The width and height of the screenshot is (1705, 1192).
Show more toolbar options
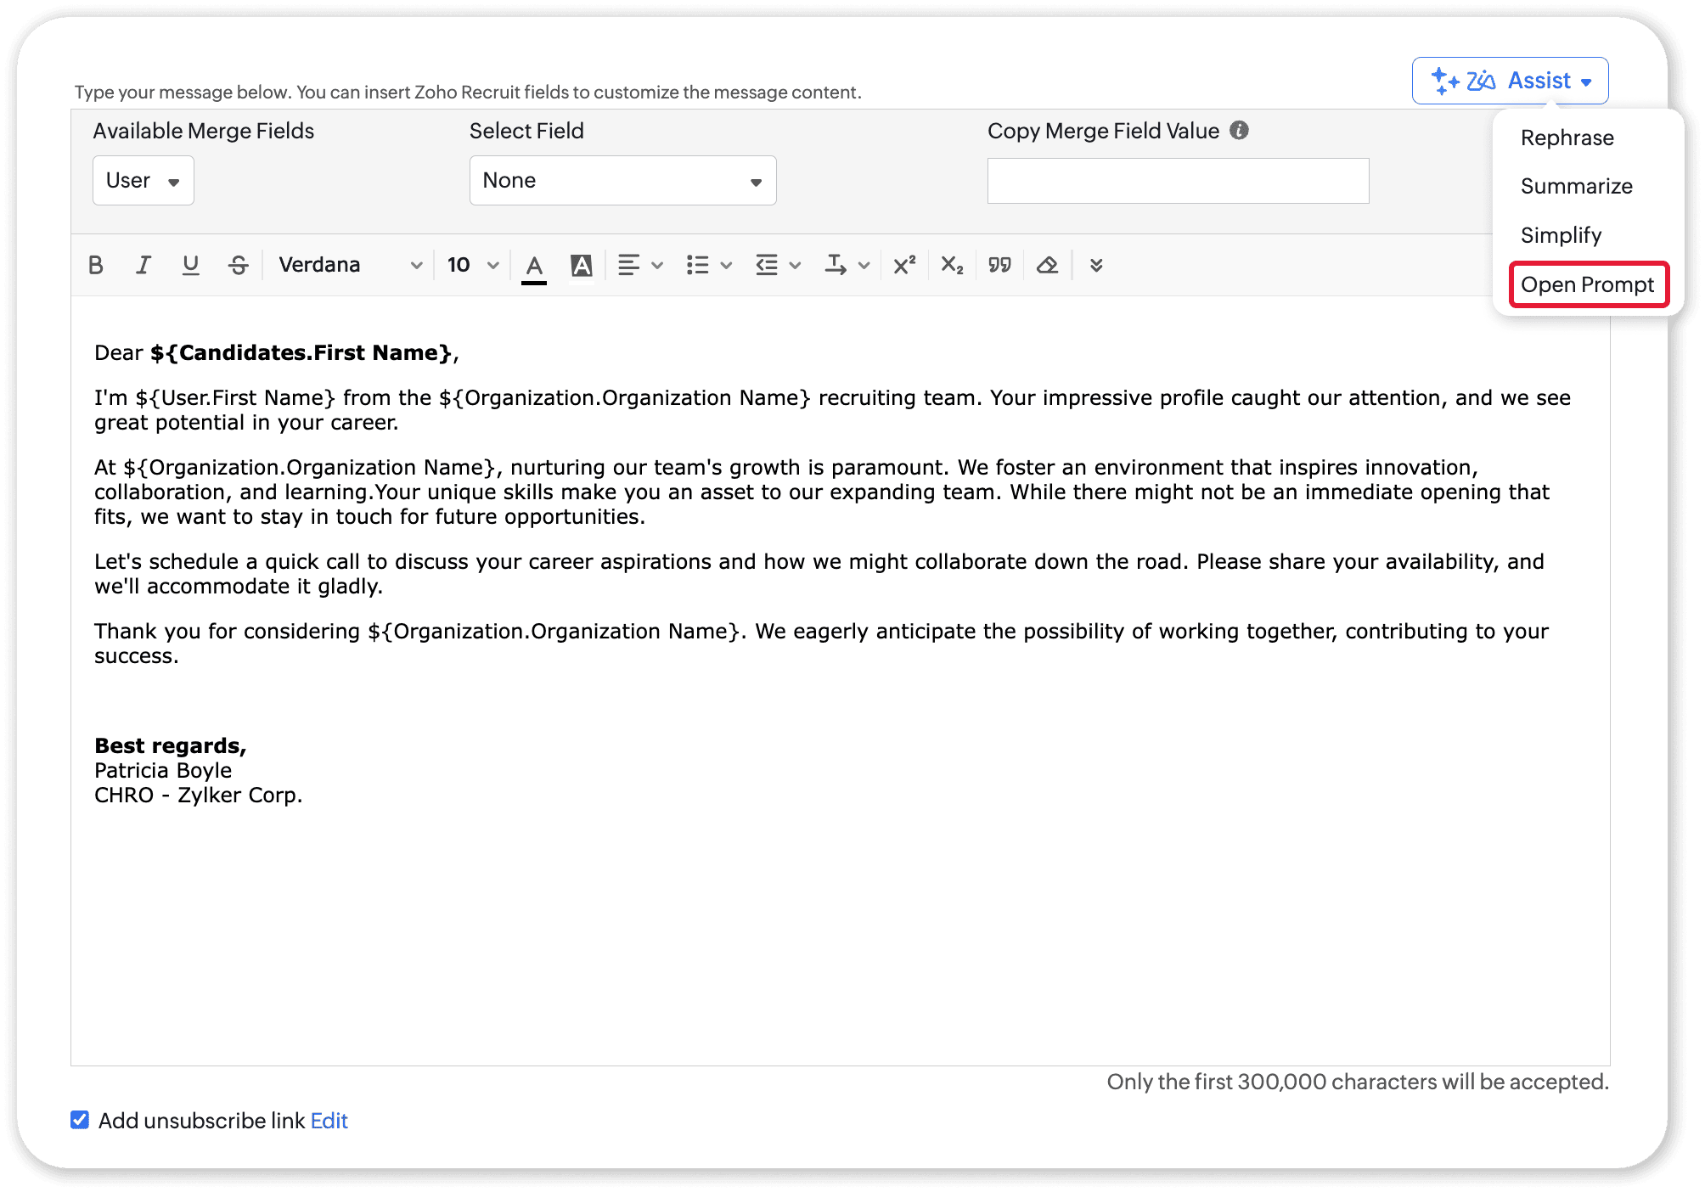1096,265
